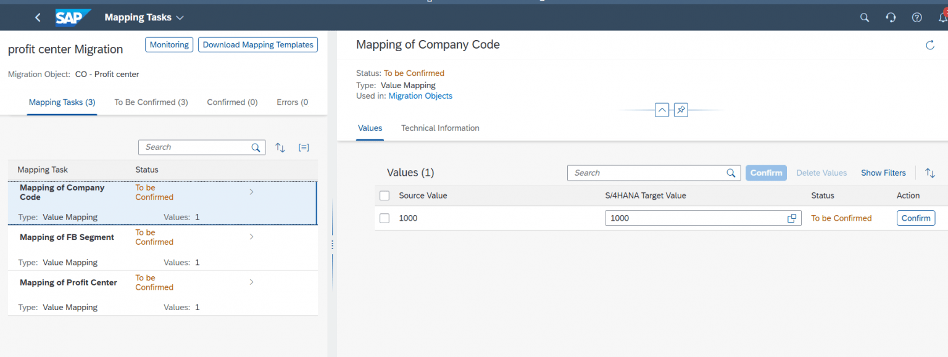Screen dimensions: 948x357
Task: Open the Confirmed (0) tab
Action: (232, 102)
